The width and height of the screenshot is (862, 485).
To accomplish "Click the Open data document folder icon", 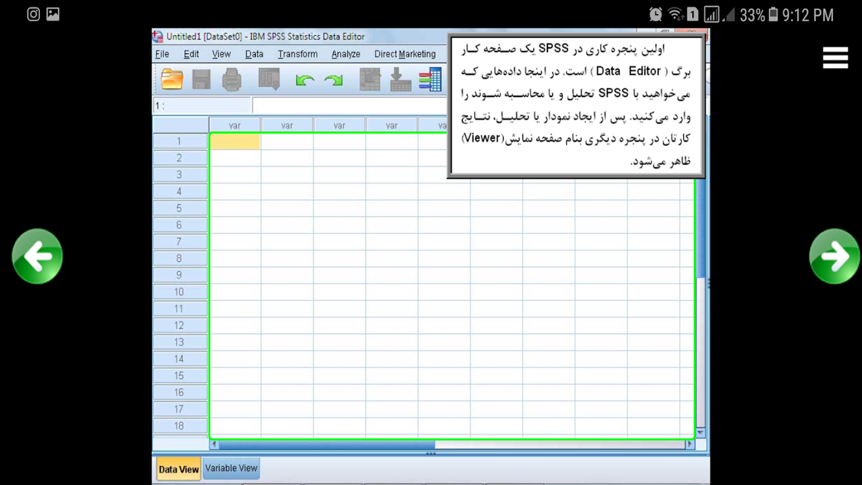I will tap(172, 79).
